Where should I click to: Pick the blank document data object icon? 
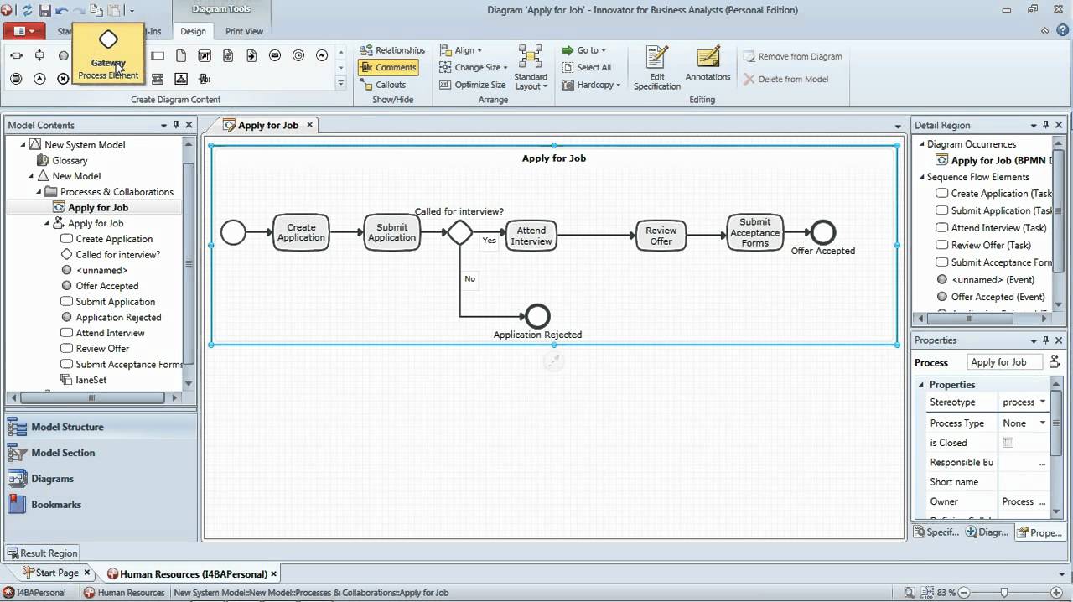click(x=181, y=55)
